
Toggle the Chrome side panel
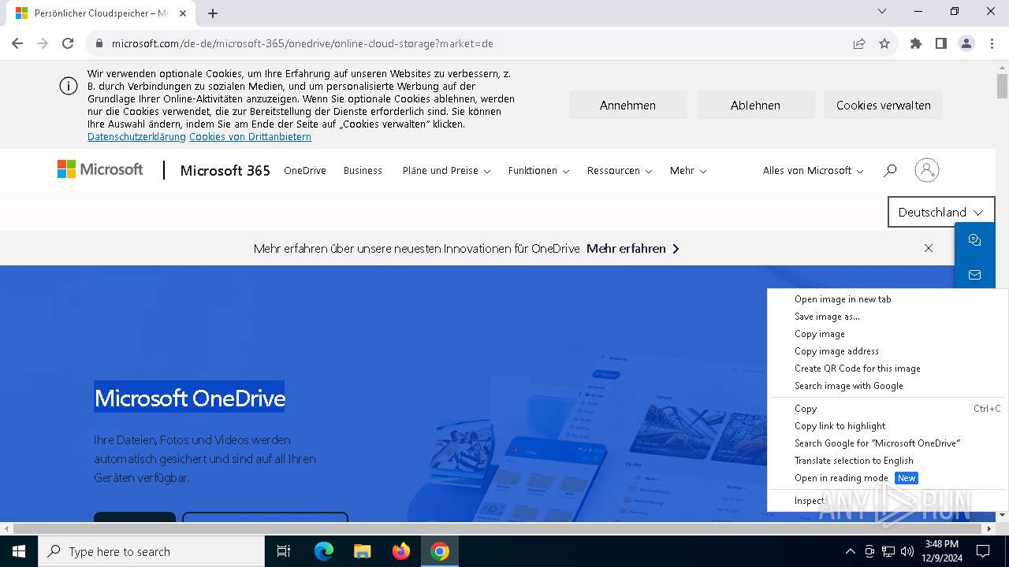941,43
